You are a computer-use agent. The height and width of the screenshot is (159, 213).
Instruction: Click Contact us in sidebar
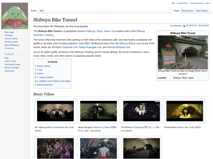(9, 48)
